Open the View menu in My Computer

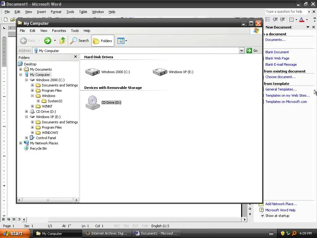[44, 31]
